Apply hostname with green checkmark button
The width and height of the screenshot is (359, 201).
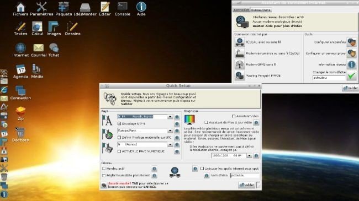(352, 75)
